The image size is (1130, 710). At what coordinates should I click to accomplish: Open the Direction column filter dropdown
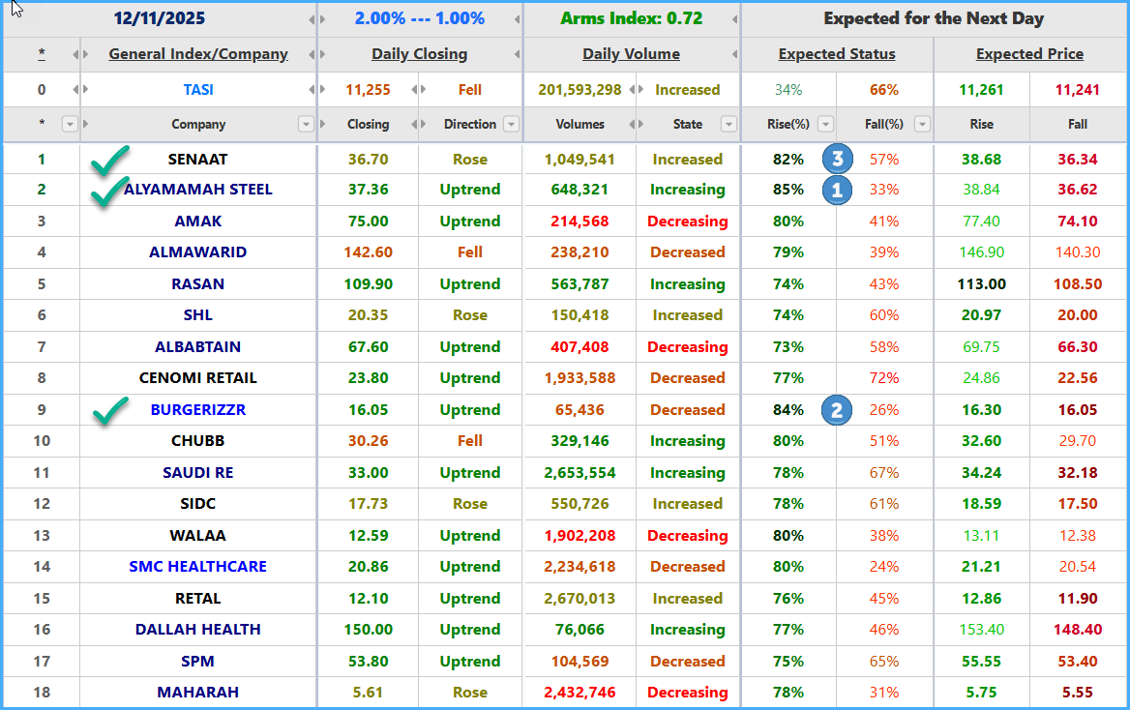[x=511, y=124]
